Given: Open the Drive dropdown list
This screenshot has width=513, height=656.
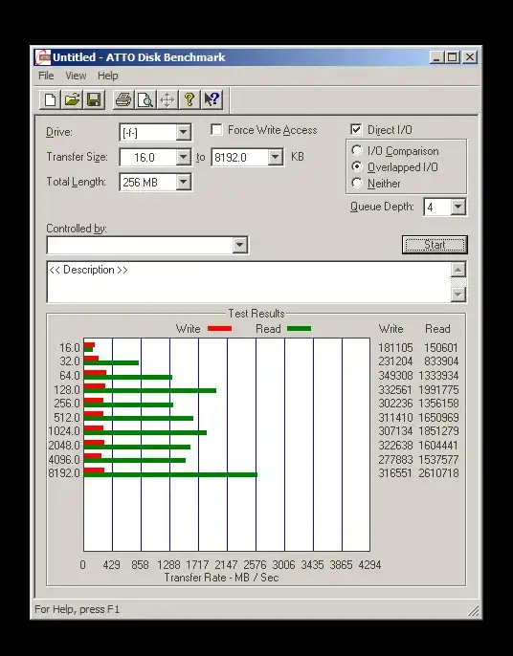Looking at the screenshot, I should pyautogui.click(x=183, y=133).
